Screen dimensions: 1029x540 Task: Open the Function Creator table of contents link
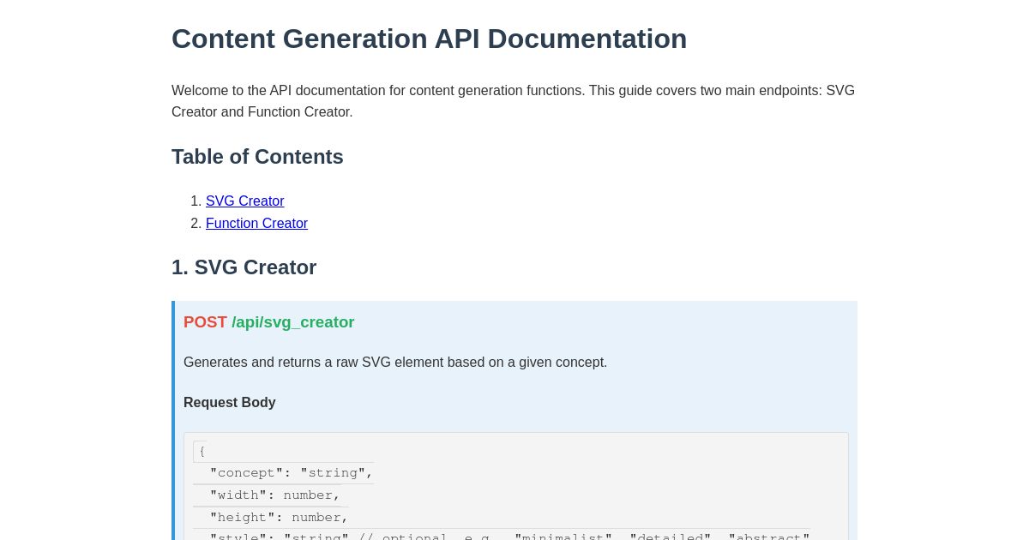[256, 224]
